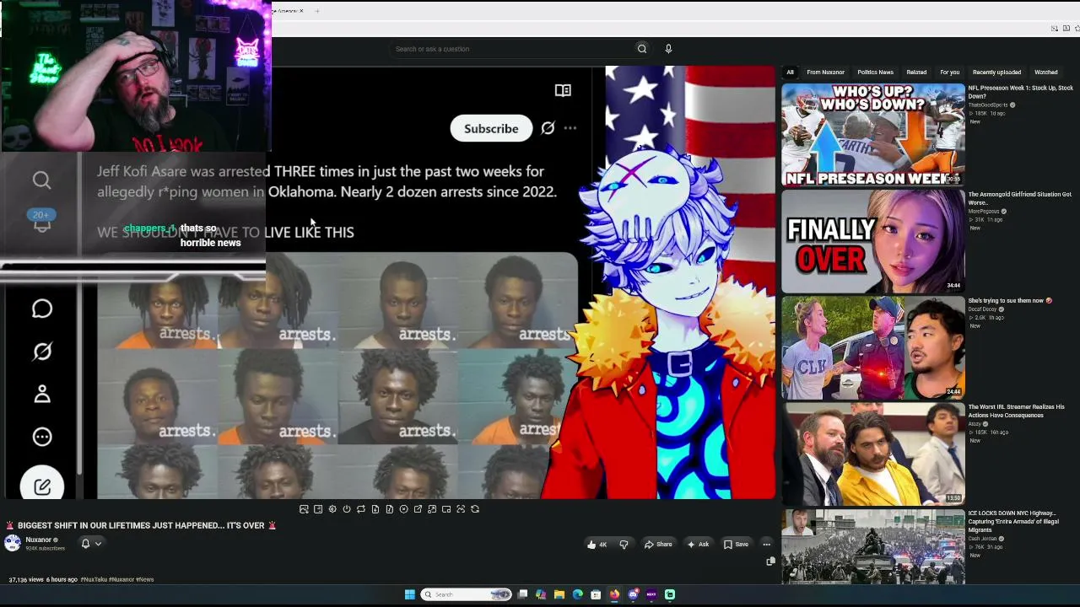Open 'The Asmongold Girlfriend Situation' title link
Viewport: 1080px width, 607px height.
pyautogui.click(x=1020, y=198)
